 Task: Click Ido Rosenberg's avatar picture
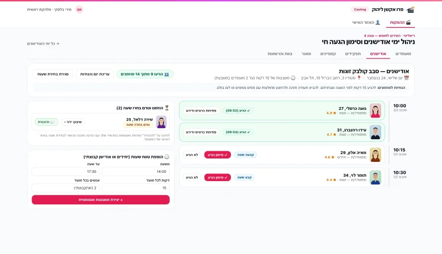375,132
